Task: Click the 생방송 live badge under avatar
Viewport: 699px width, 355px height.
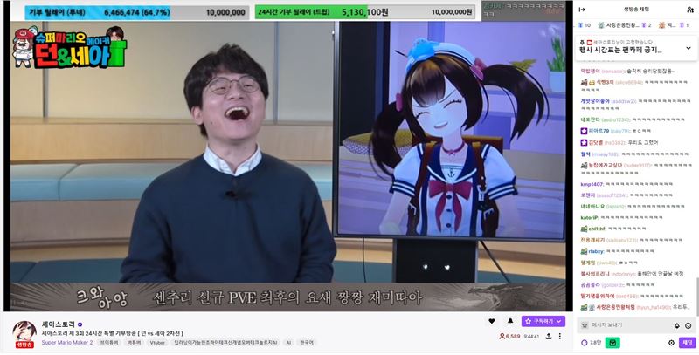Action: 24,345
